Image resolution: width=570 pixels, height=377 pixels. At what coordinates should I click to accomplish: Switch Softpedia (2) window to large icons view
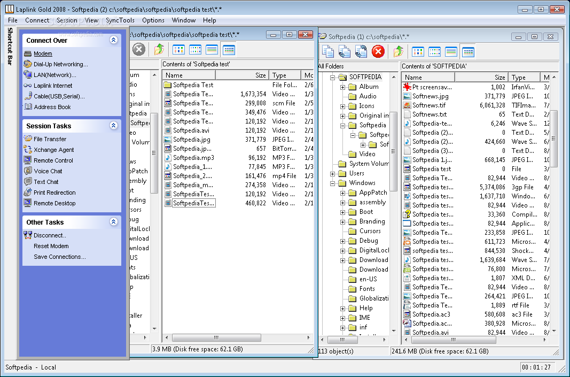[178, 50]
